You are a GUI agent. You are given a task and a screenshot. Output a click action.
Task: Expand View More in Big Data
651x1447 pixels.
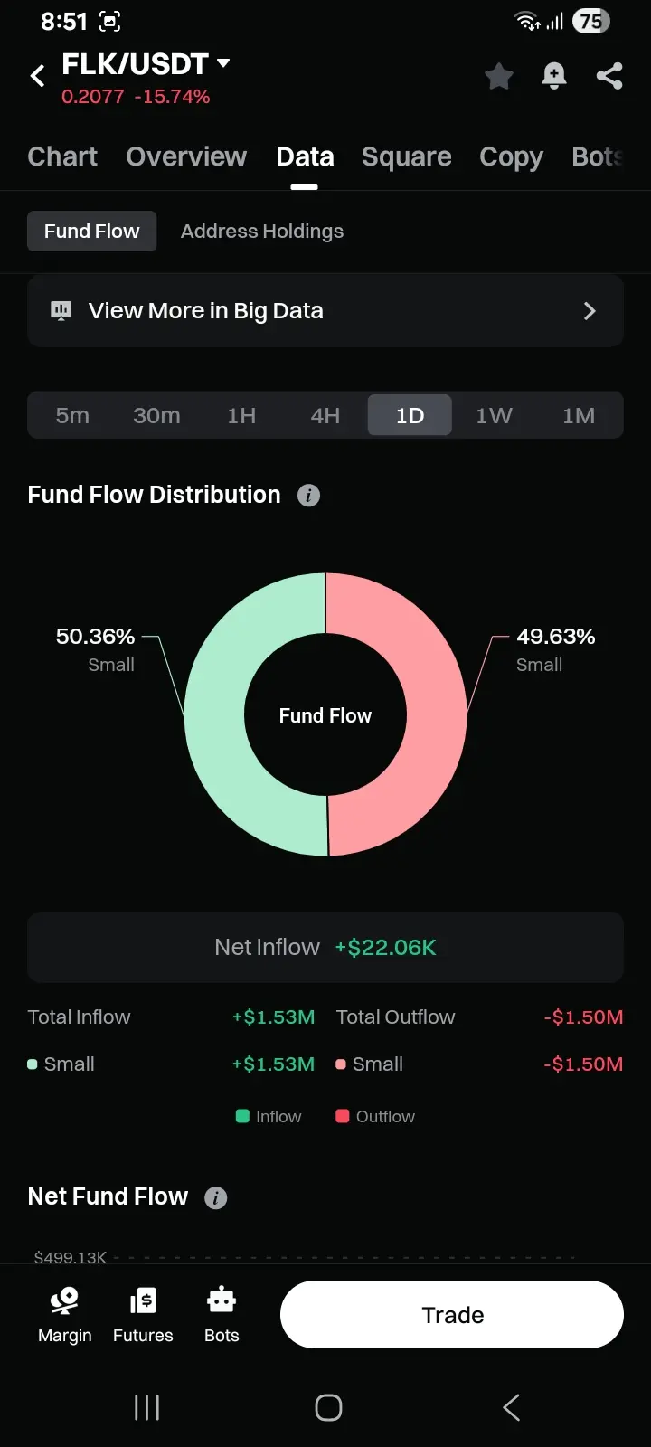[x=325, y=311]
